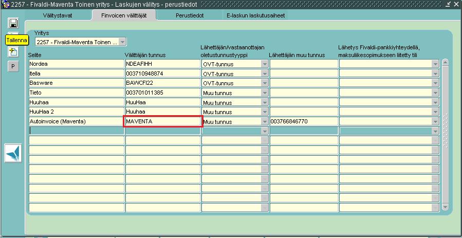The height and width of the screenshot is (238, 462).
Task: Click Tieto row's Lähettäjän muu tunnus field
Action: [x=304, y=93]
